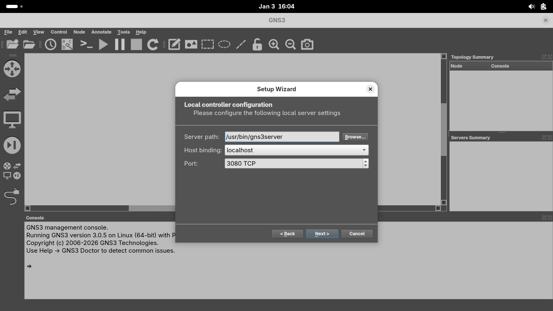553x311 pixels.
Task: Click the zoom in magnifier icon
Action: point(274,45)
